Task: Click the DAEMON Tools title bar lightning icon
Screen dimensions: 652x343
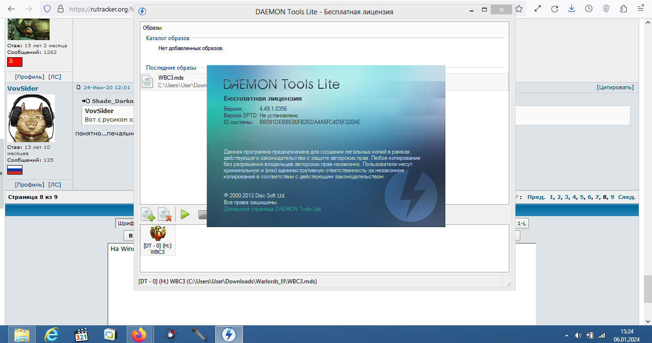Action: [x=142, y=11]
